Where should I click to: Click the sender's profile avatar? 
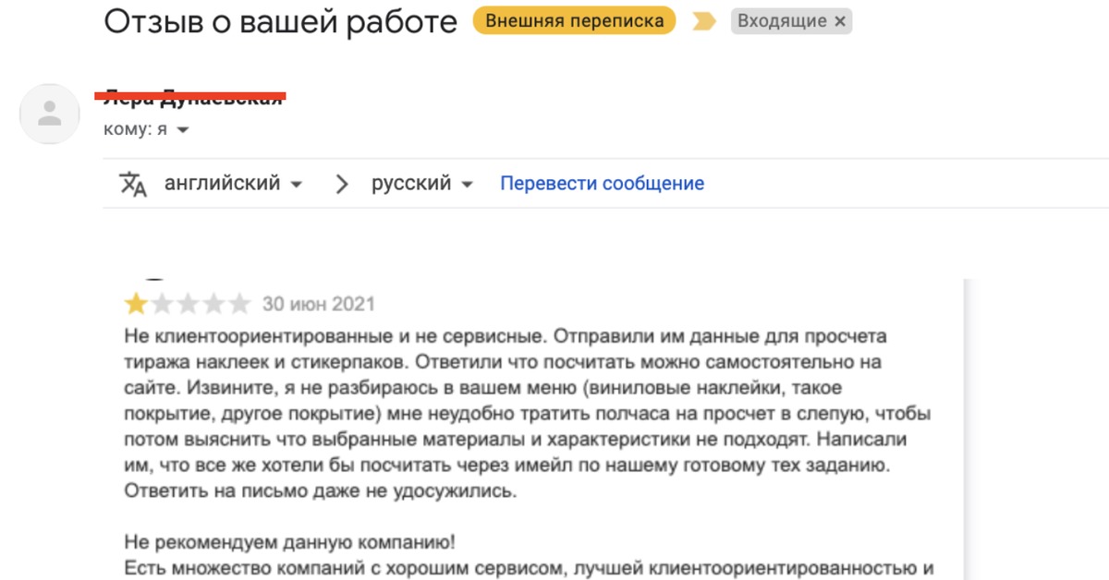[x=49, y=114]
